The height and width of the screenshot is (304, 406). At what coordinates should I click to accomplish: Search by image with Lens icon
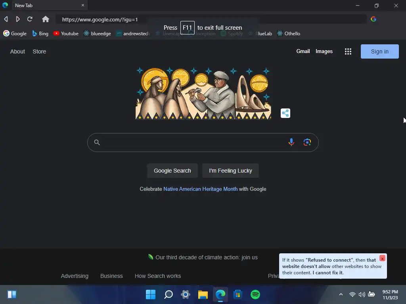pyautogui.click(x=307, y=142)
